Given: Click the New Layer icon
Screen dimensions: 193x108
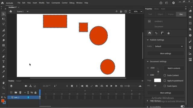Looking at the screenshot, I should click(x=11, y=92).
